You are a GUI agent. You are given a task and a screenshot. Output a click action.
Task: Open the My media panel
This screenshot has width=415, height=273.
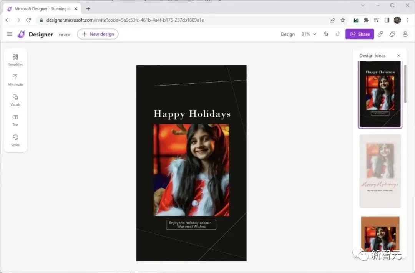(15, 79)
